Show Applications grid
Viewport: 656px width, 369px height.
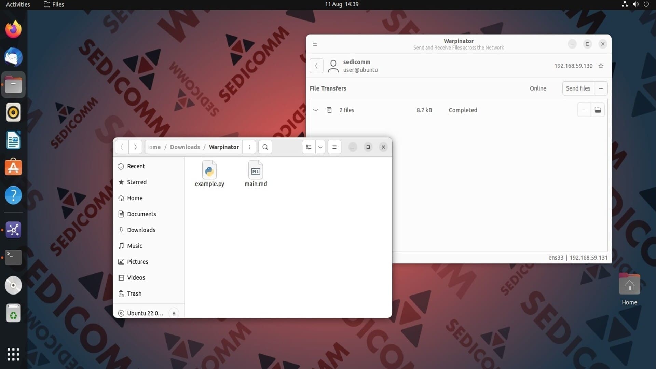(x=13, y=354)
